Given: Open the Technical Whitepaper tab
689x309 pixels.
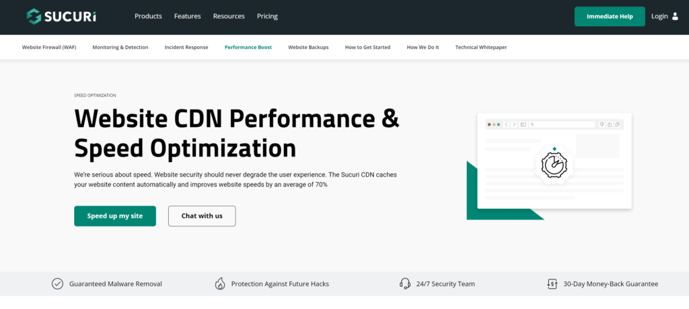Looking at the screenshot, I should pyautogui.click(x=481, y=48).
